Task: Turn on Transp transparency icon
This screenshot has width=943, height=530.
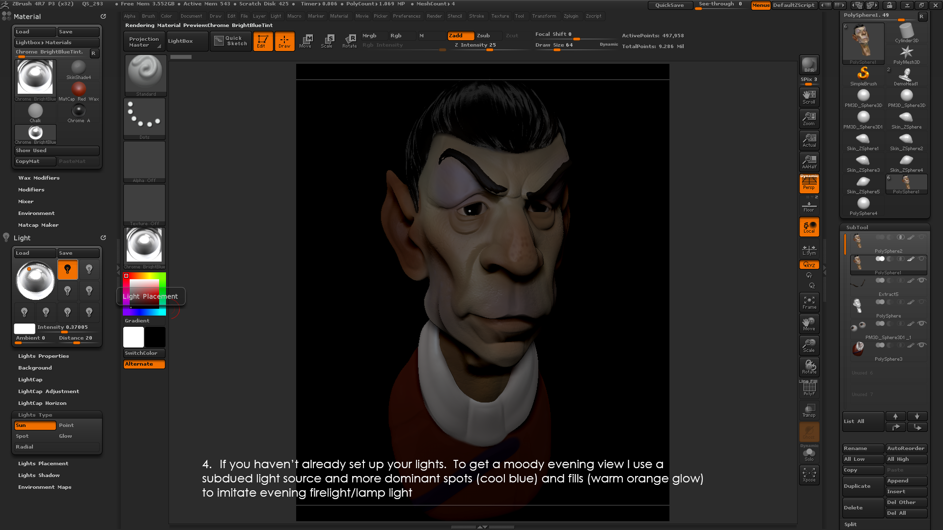Action: coord(809,410)
